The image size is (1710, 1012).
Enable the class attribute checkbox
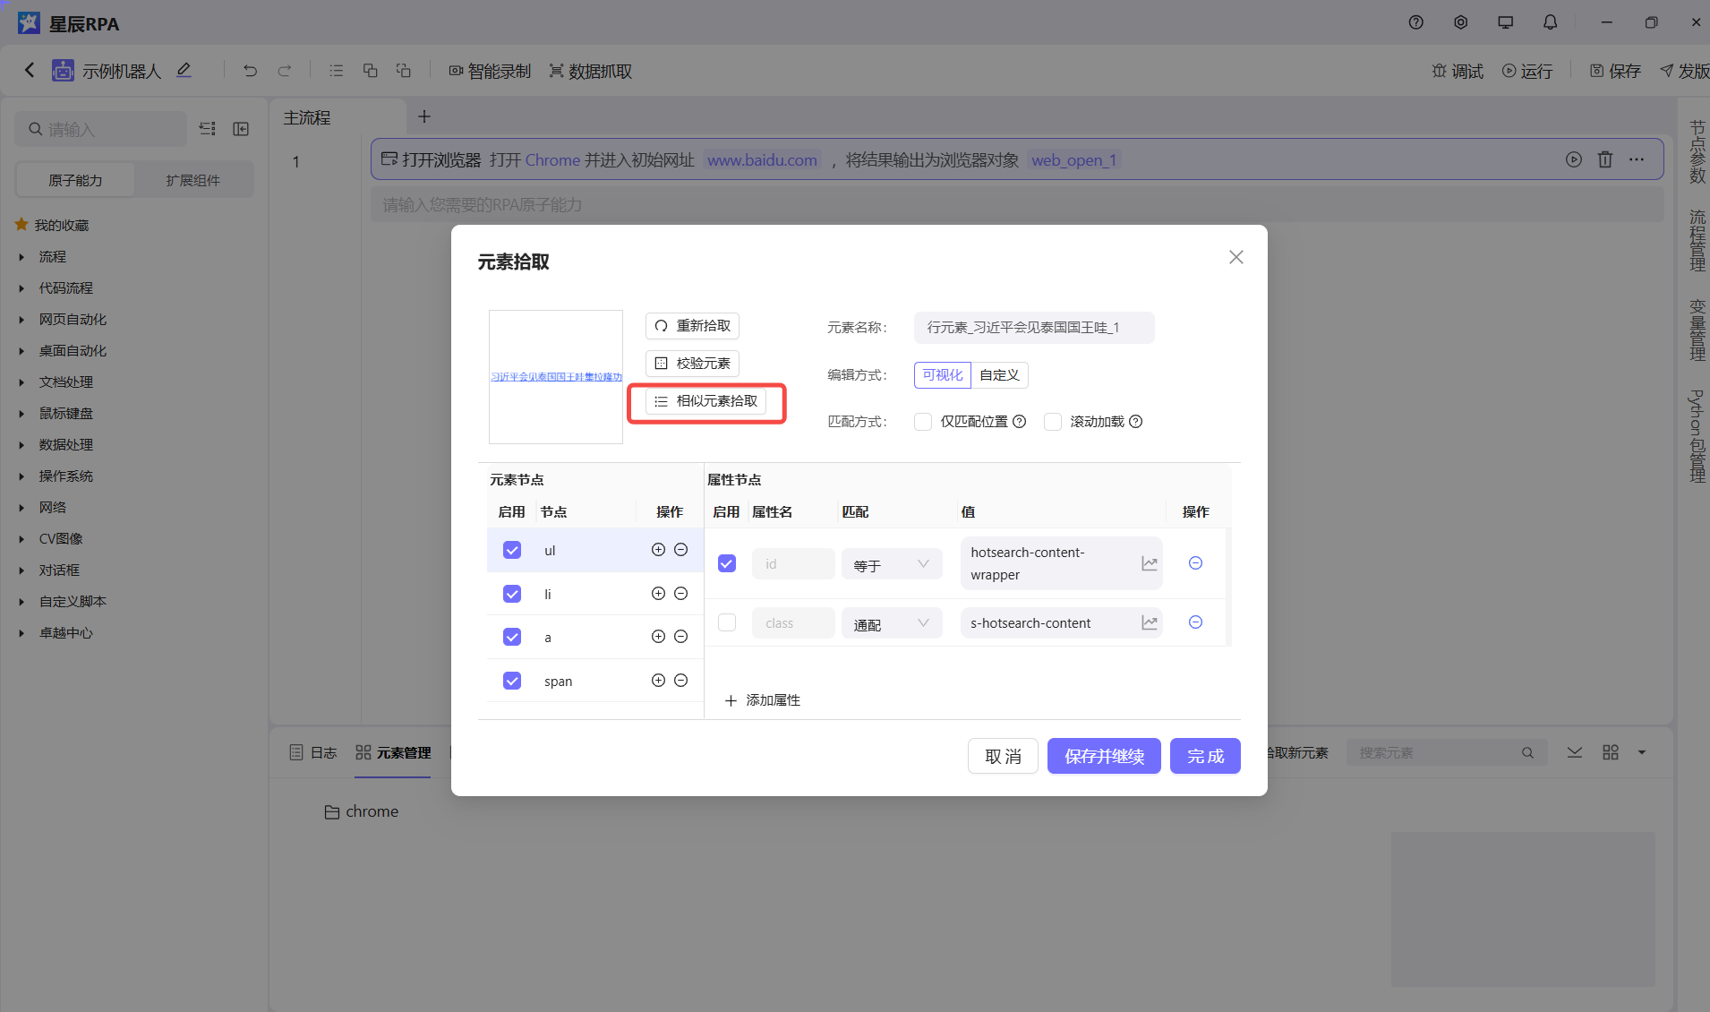(x=727, y=622)
